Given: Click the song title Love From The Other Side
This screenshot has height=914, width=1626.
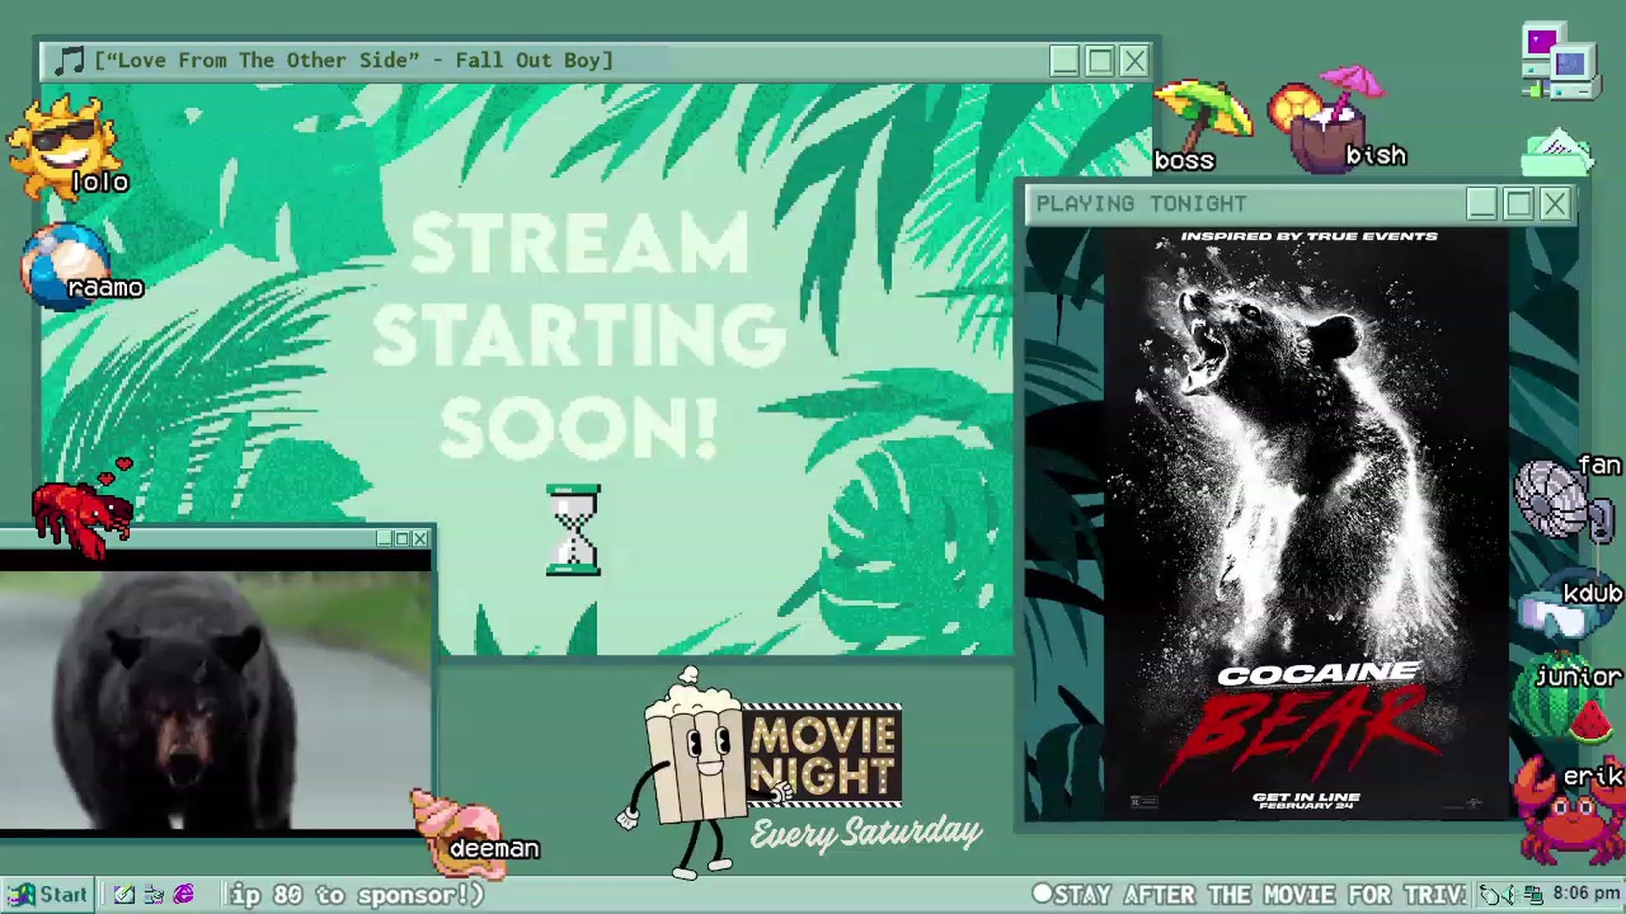Looking at the screenshot, I should coord(353,60).
